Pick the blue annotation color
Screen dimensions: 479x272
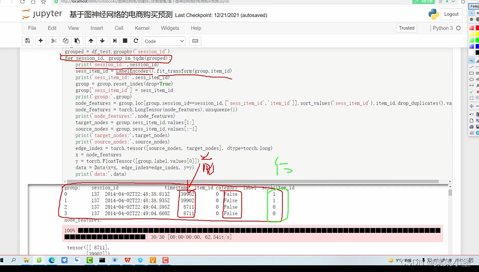[x=477, y=46]
